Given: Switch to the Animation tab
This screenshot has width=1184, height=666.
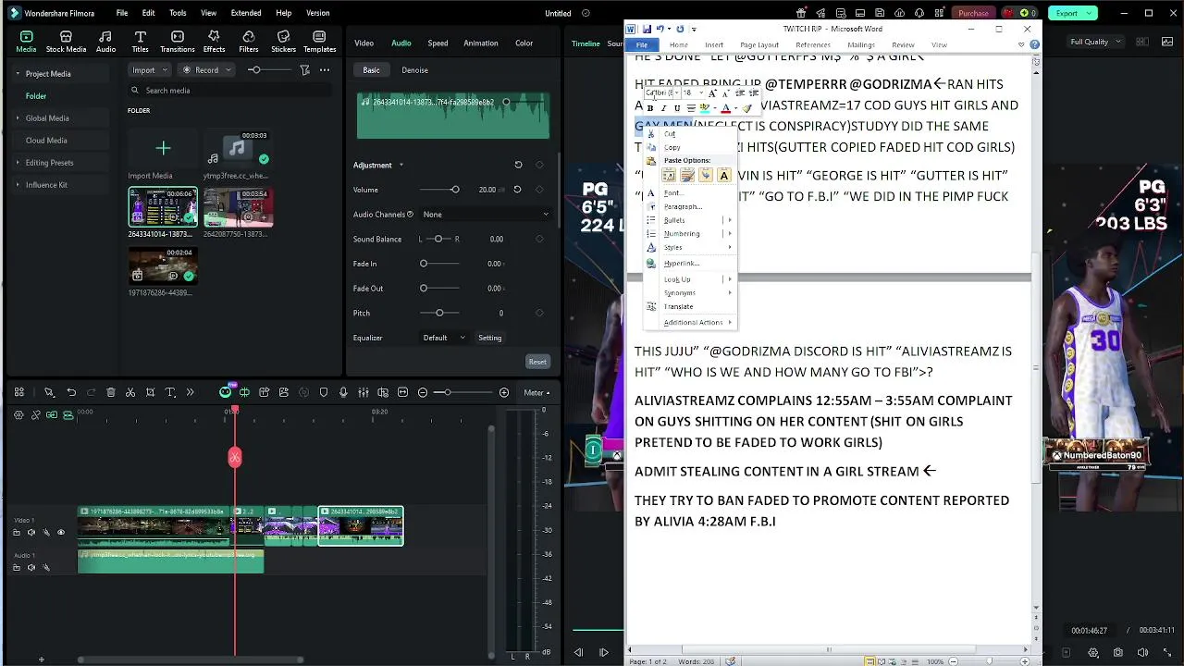Looking at the screenshot, I should tap(480, 43).
